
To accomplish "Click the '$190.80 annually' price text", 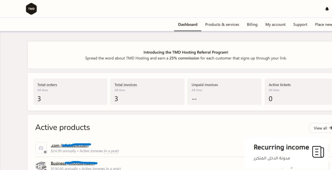I will 65,168.
